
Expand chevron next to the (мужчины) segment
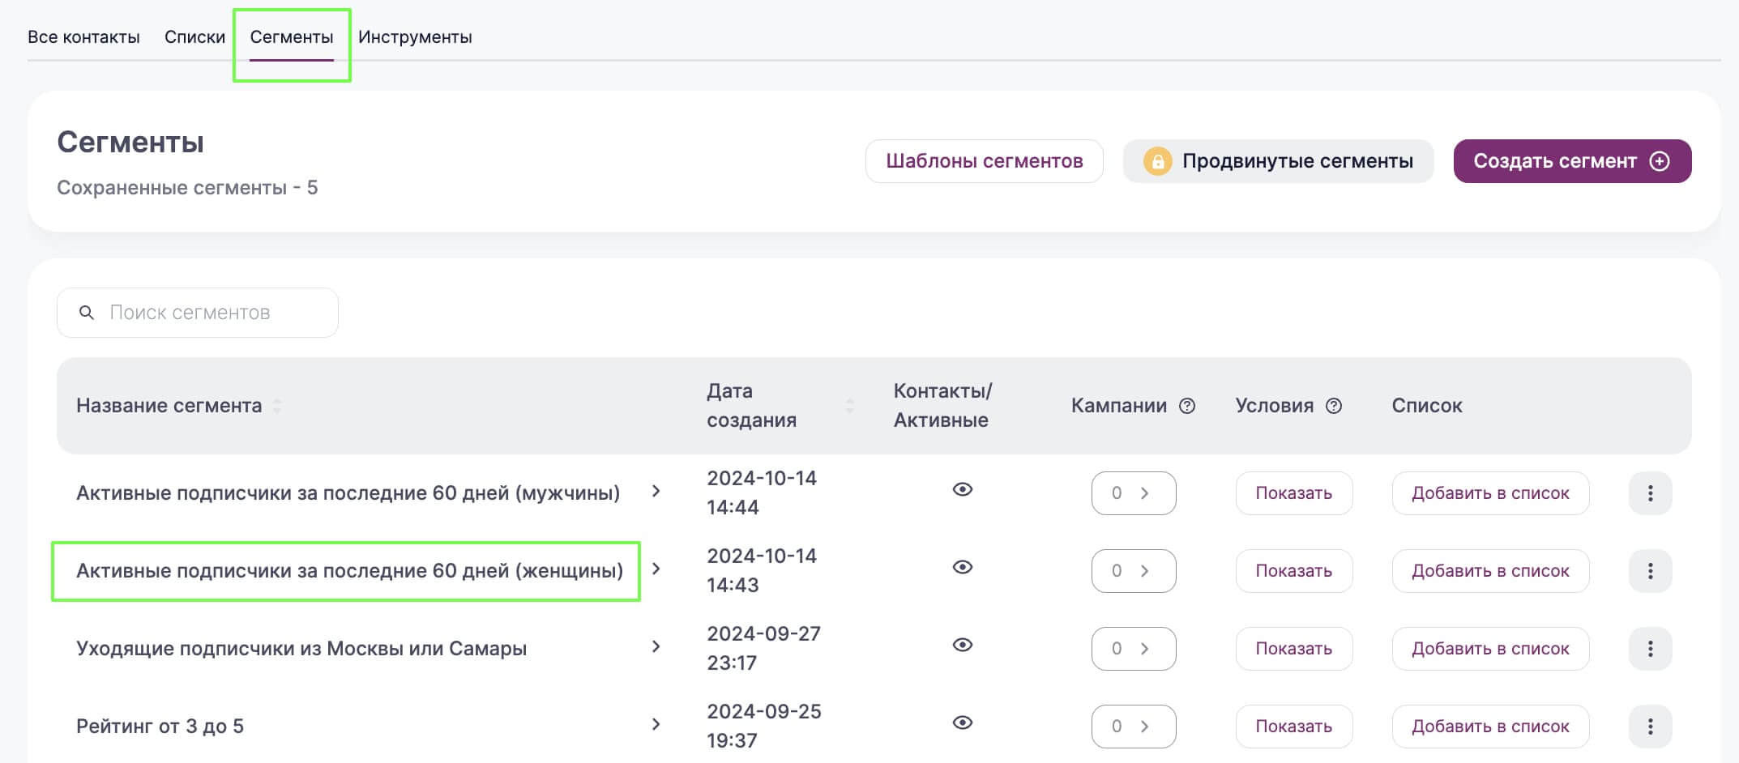coord(656,491)
